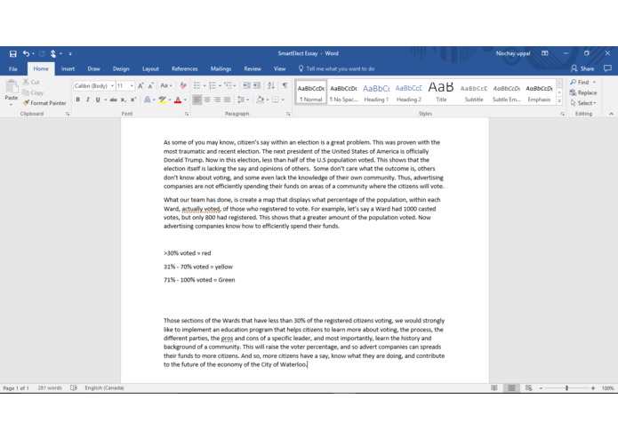
Task: Click English (Canada) language indicator
Action: click(104, 388)
